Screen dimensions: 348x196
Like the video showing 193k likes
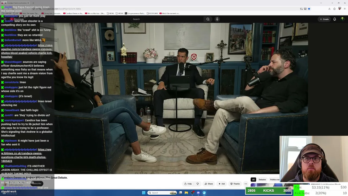point(188,184)
